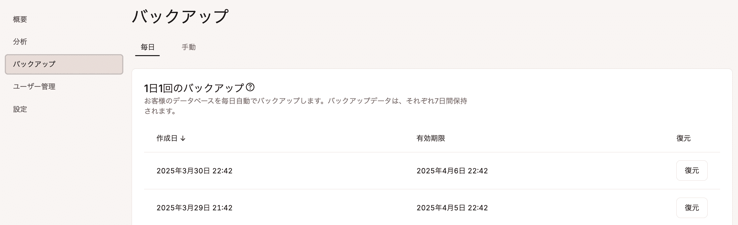This screenshot has width=738, height=225.
Task: Click the 1日1回のバックアップ section heading
Action: [x=194, y=88]
